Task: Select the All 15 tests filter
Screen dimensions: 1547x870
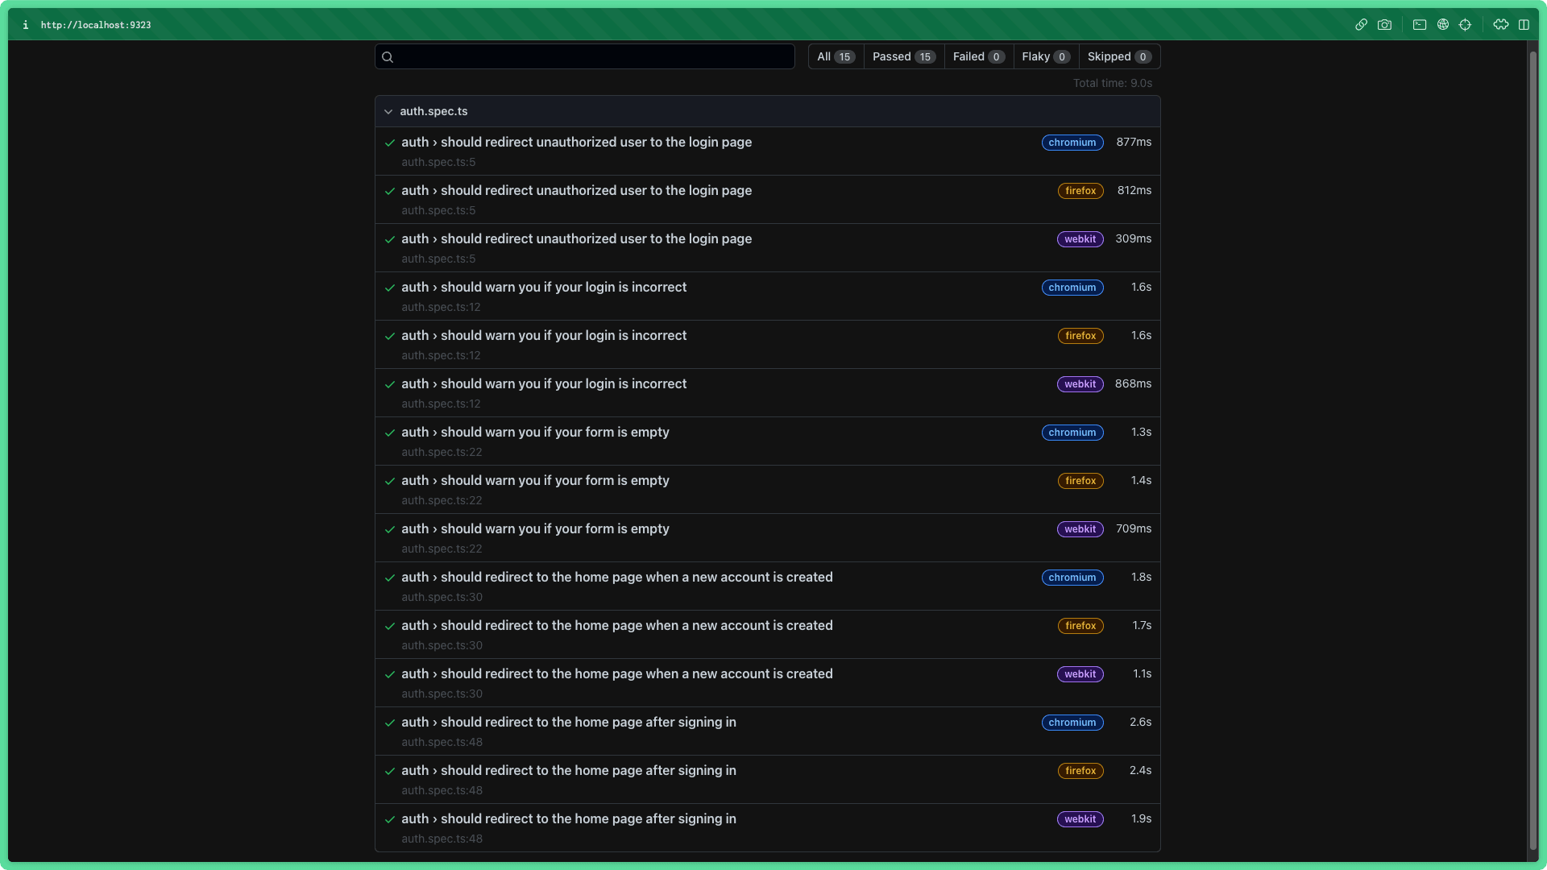Action: pos(836,56)
